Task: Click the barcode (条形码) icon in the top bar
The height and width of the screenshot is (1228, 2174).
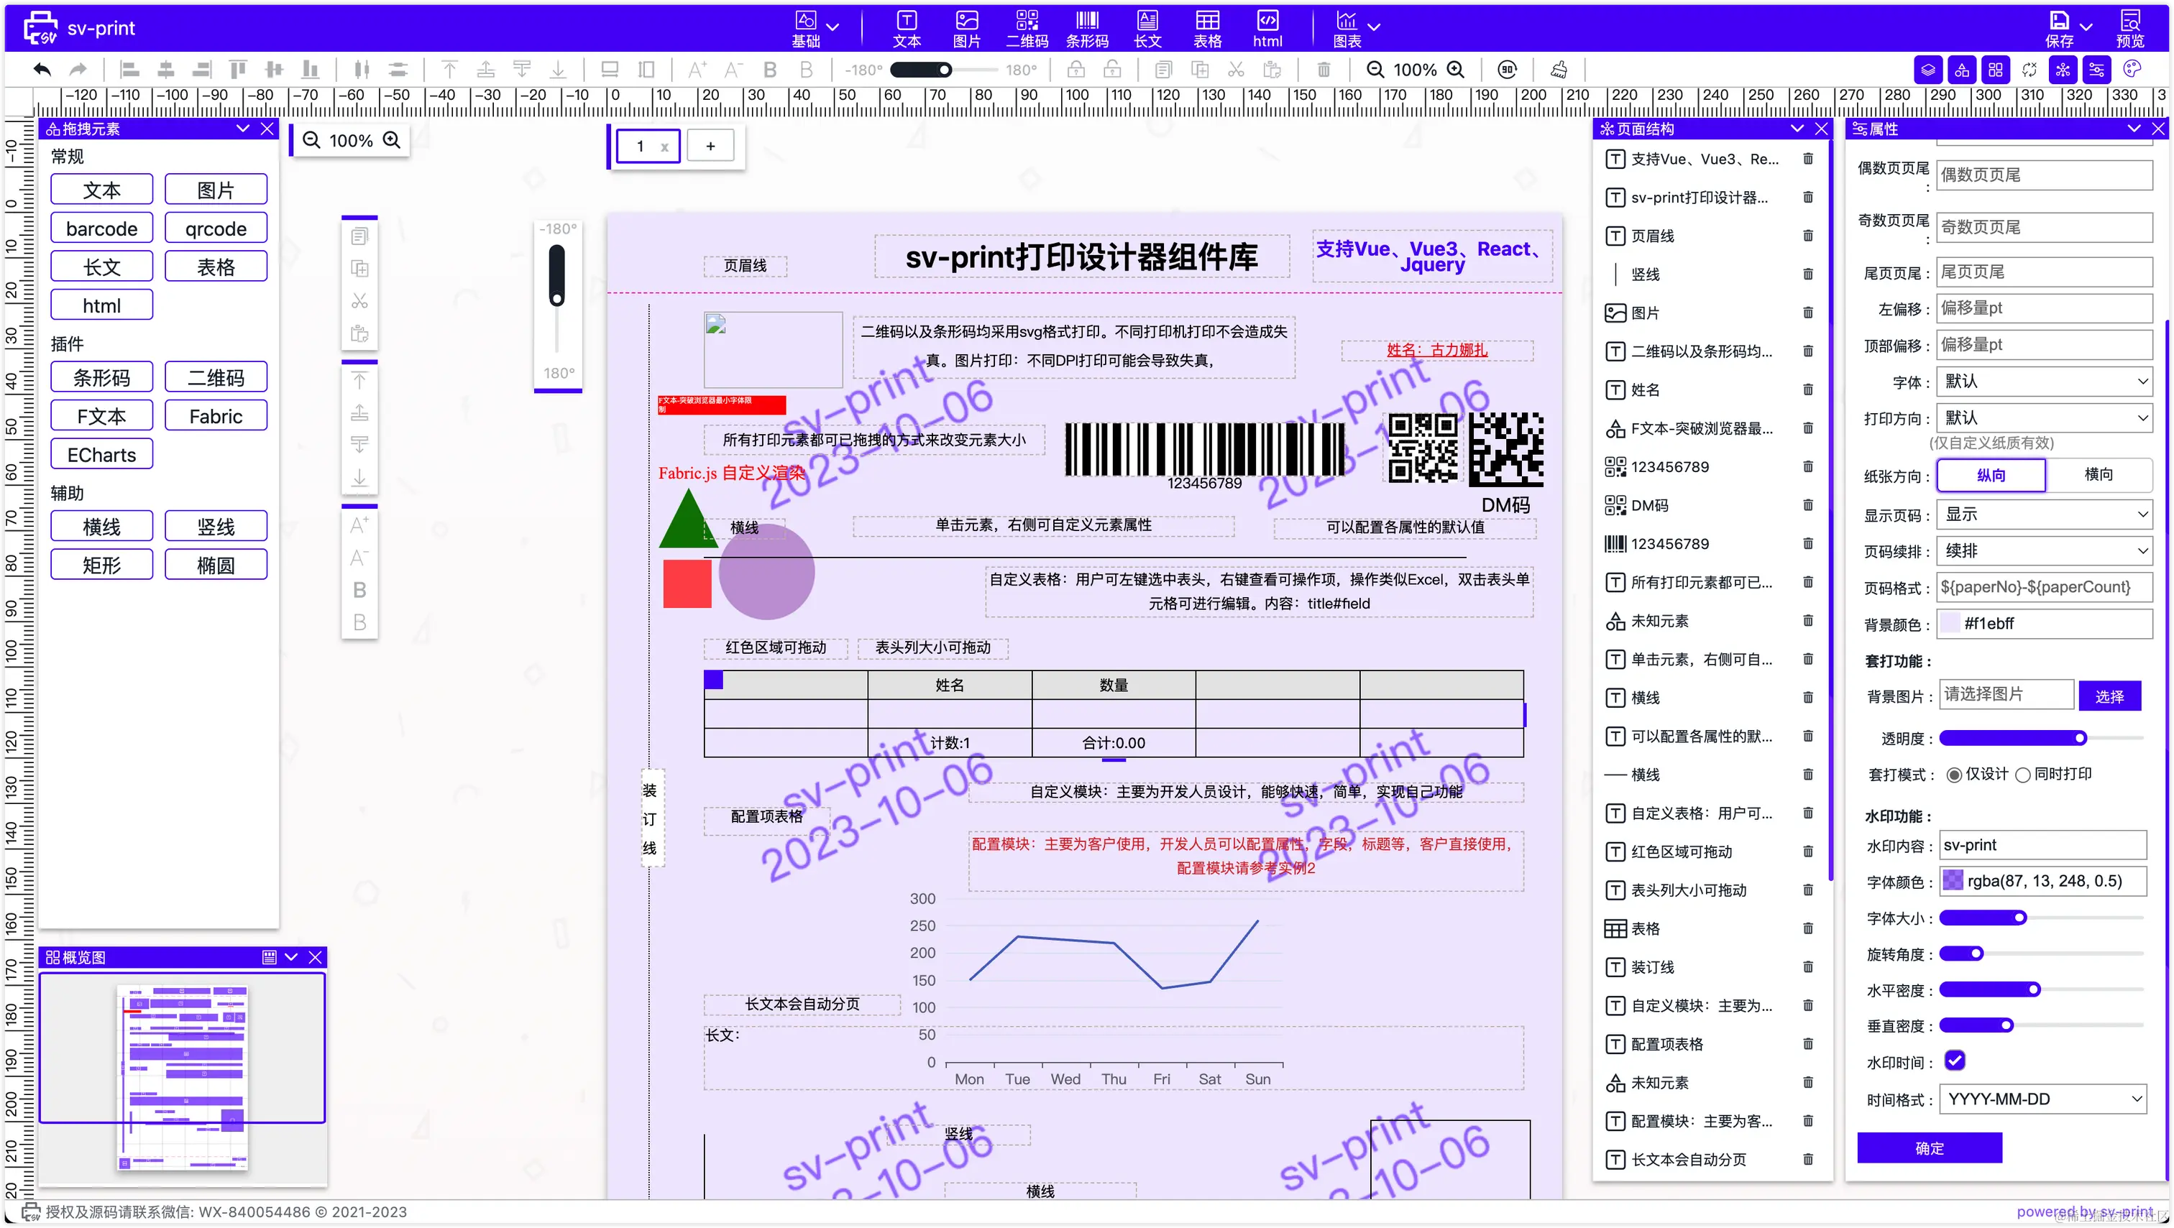Action: [x=1086, y=20]
